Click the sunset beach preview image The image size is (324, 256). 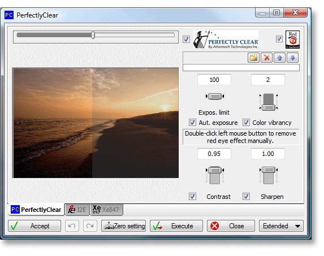96,123
